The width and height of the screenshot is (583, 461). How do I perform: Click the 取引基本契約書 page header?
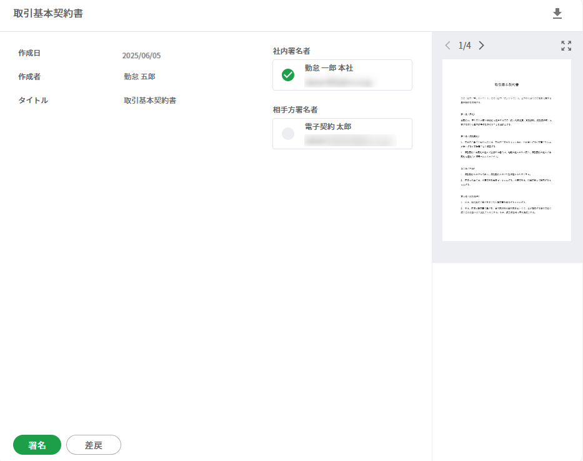click(x=48, y=13)
